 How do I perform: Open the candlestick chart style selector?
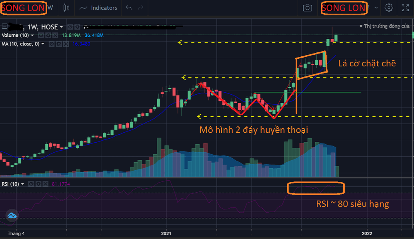(66, 8)
